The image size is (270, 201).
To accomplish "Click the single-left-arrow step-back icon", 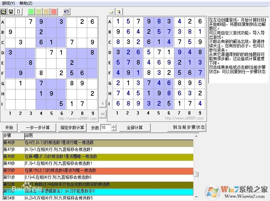I will click(102, 103).
